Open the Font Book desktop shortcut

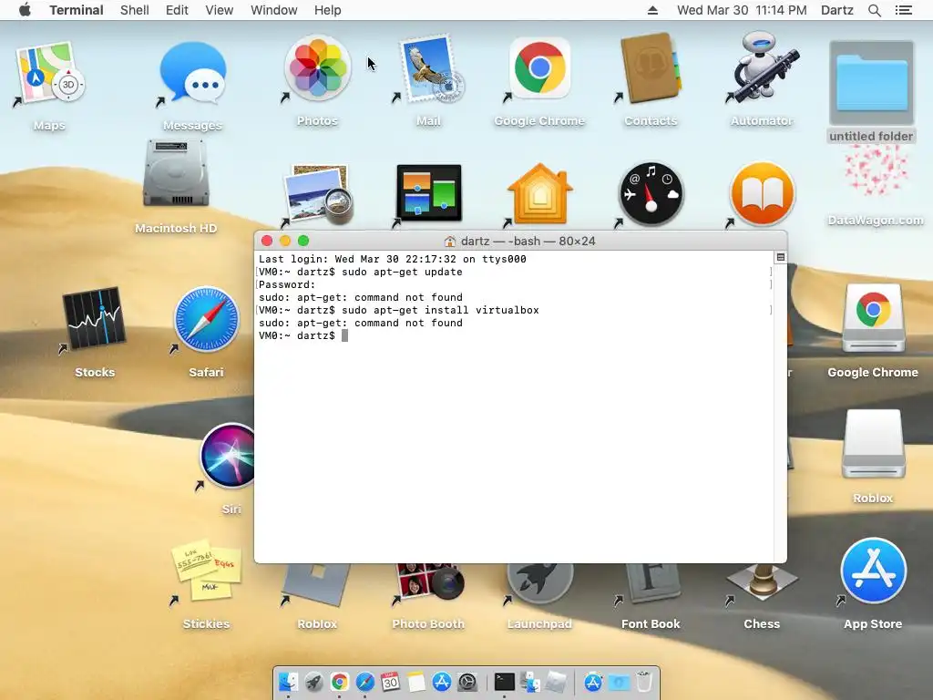pos(651,583)
